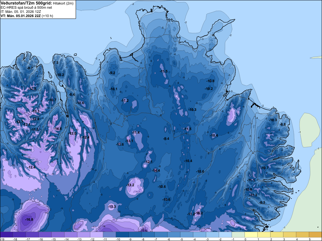Click the -12.3 temperature value on the map
Viewport: 322px width, 241px height.
click(32, 89)
